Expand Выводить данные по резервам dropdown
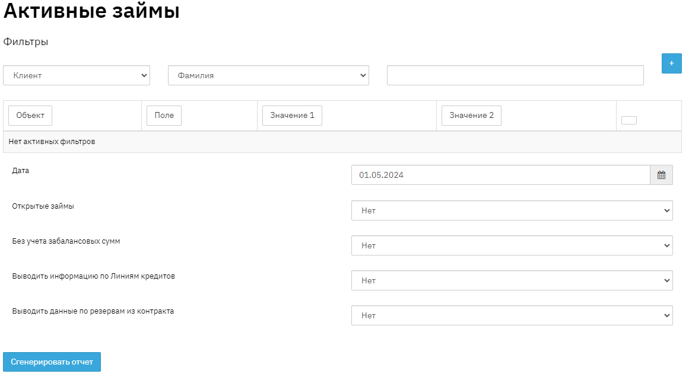 point(512,315)
